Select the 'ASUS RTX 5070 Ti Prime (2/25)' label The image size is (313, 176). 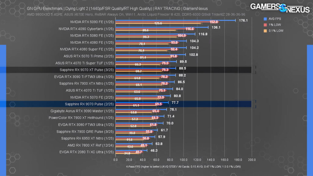click(88, 56)
